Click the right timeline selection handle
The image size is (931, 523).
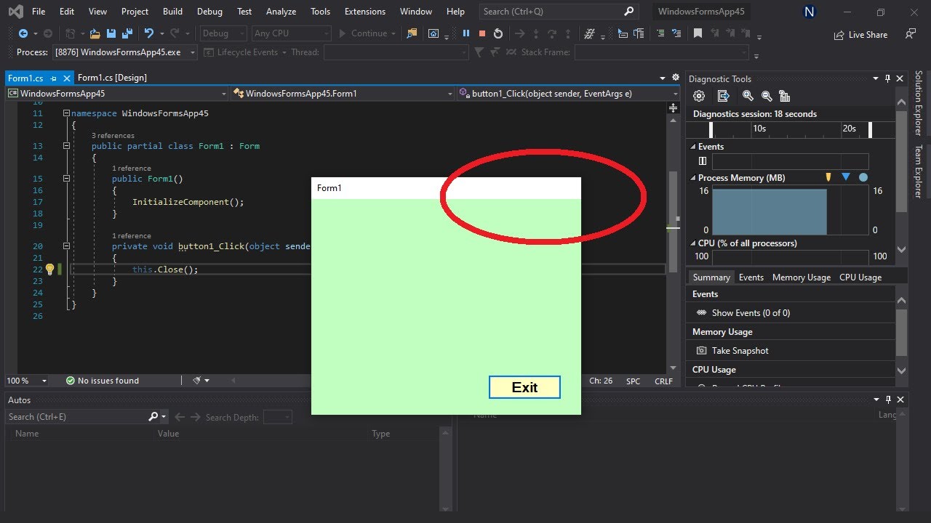pos(870,130)
